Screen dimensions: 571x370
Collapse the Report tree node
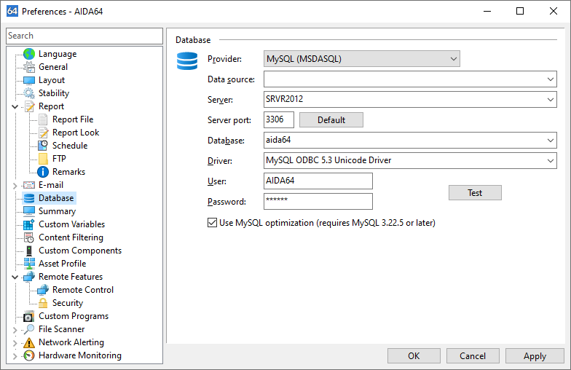15,106
